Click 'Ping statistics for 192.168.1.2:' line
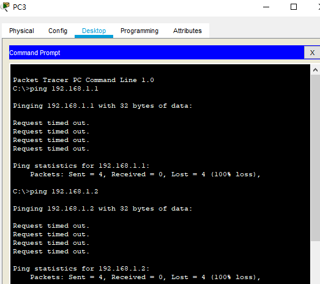The width and height of the screenshot is (320, 284). (x=81, y=269)
